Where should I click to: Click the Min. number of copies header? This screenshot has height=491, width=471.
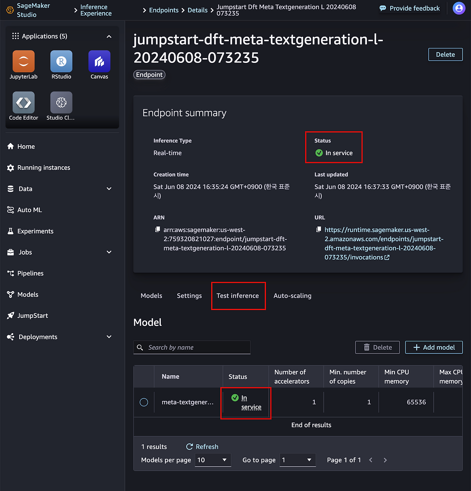pyautogui.click(x=348, y=377)
